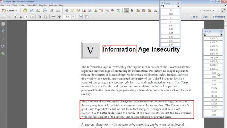Save the document with floppy disk icon
Viewport: 227px width, 128px height.
[x=32, y=10]
